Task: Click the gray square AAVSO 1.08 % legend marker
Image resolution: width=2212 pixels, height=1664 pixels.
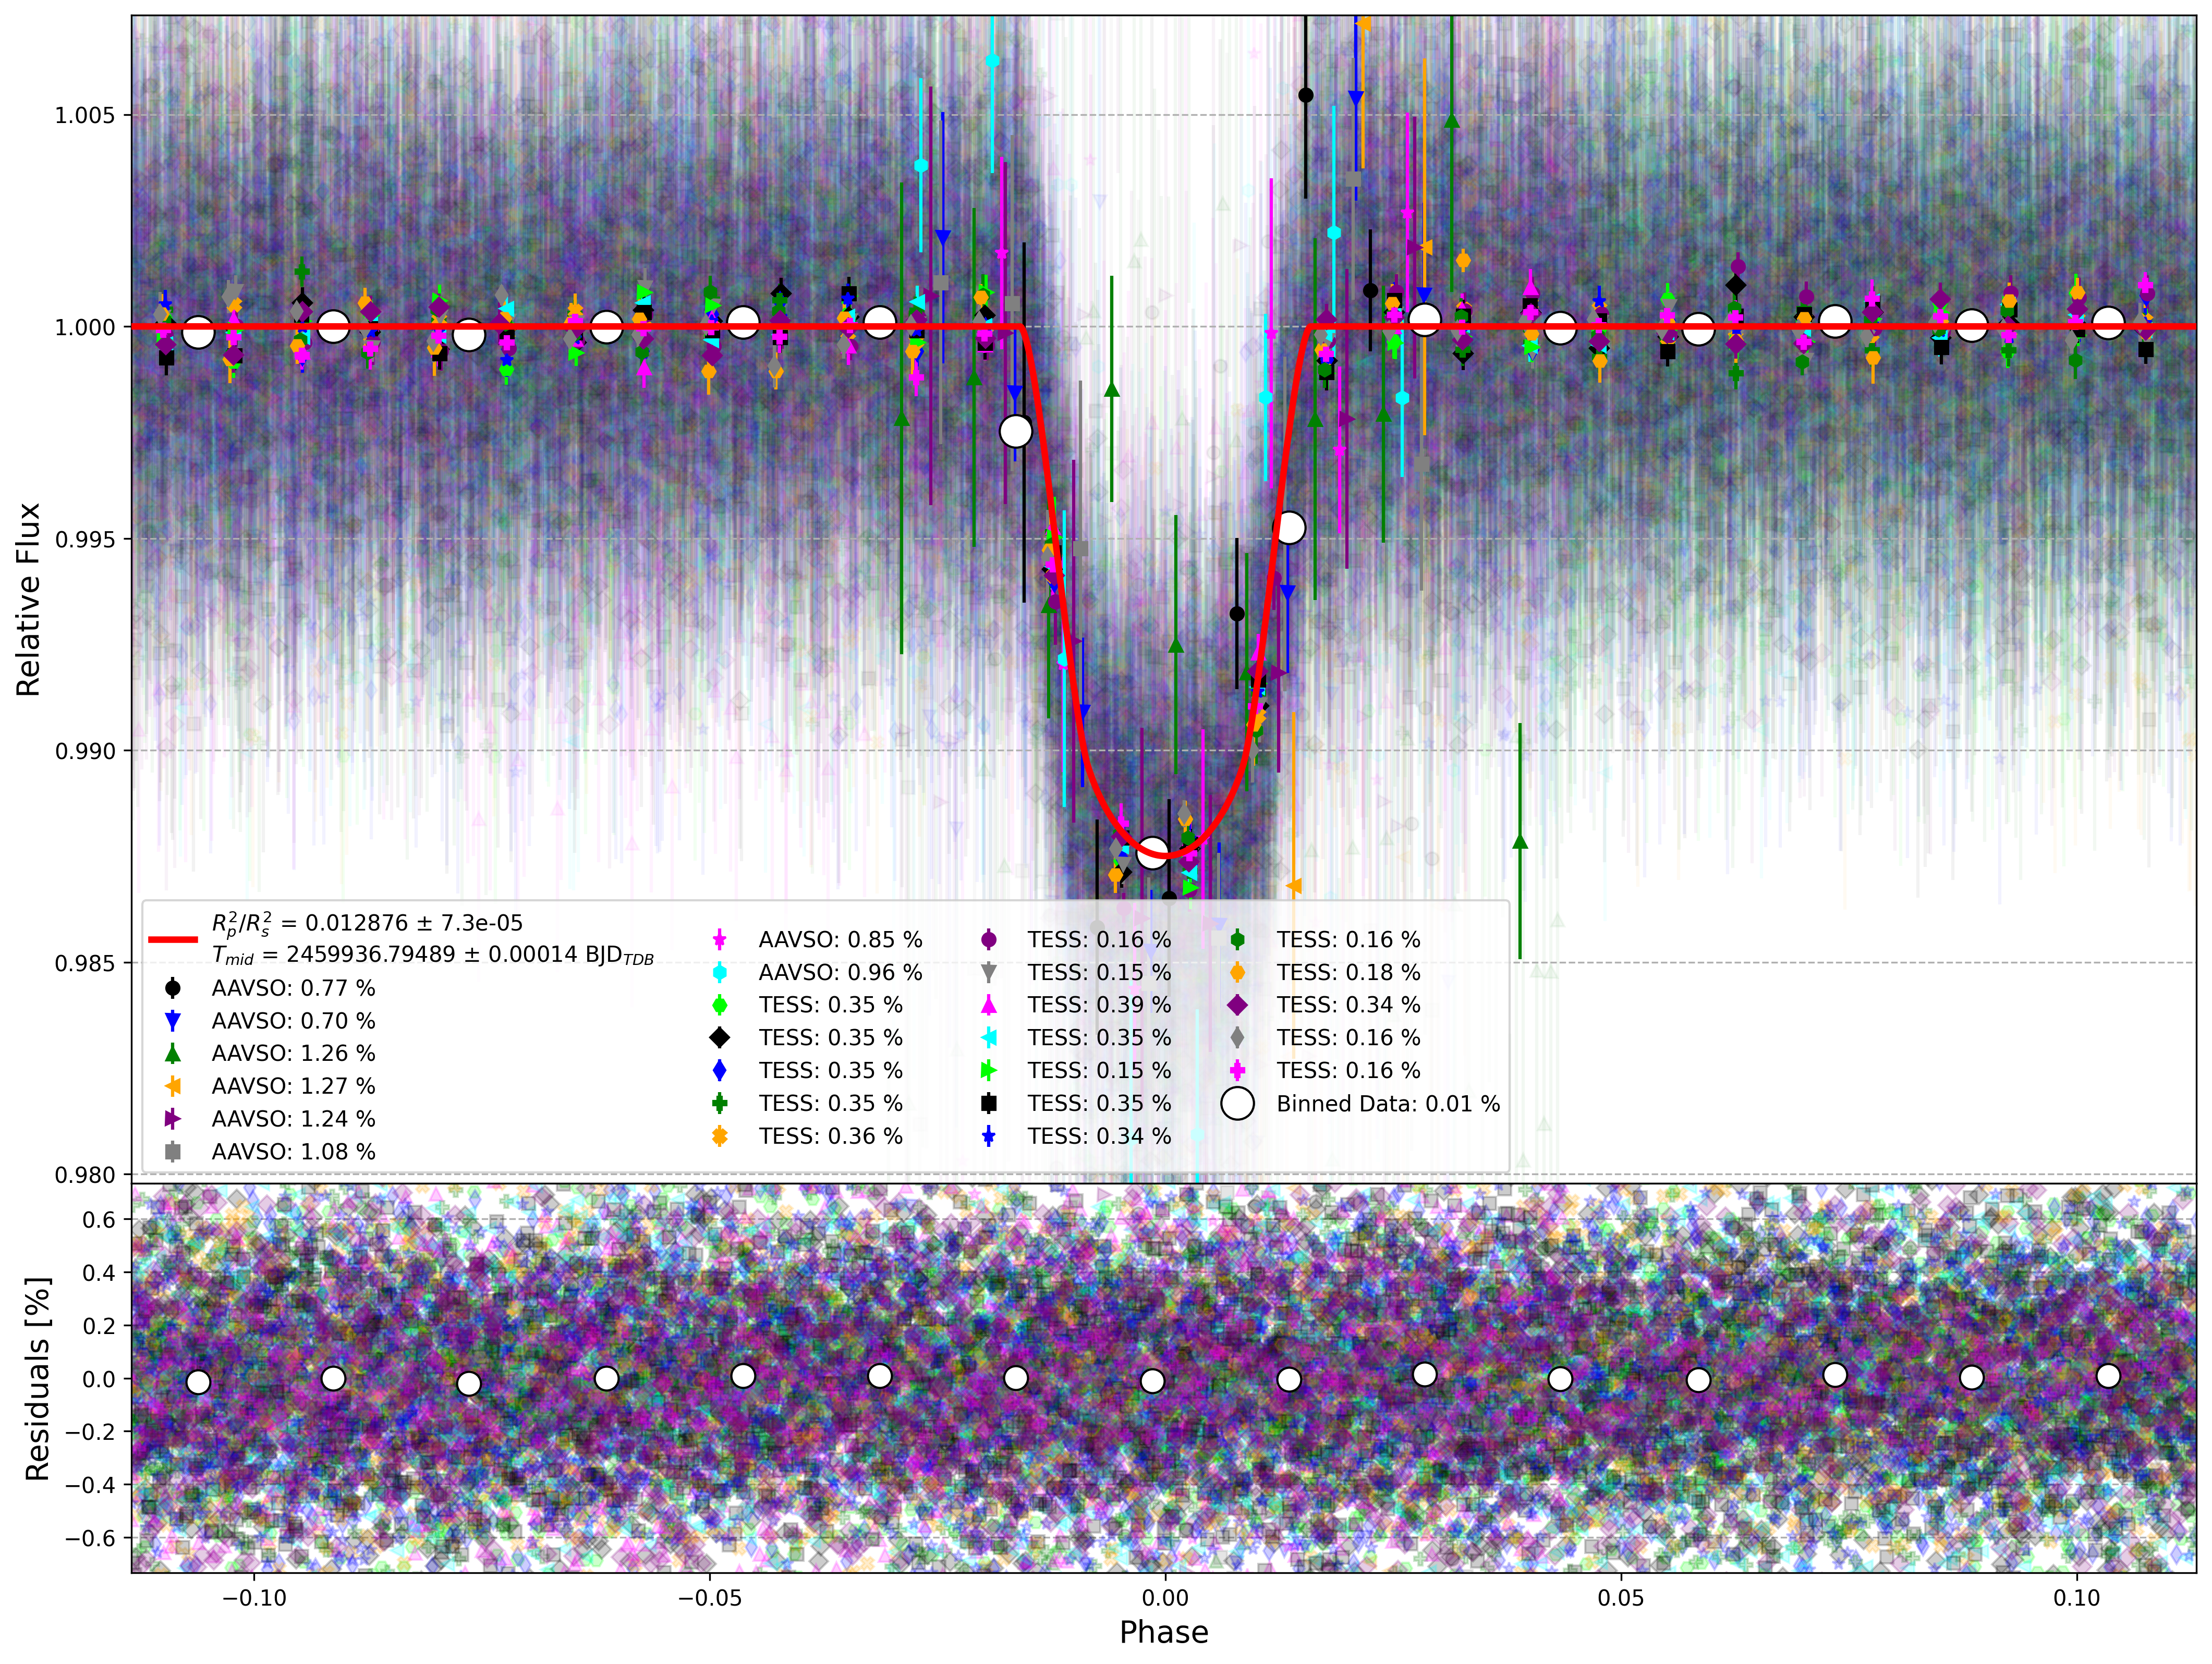Action: tap(172, 1151)
